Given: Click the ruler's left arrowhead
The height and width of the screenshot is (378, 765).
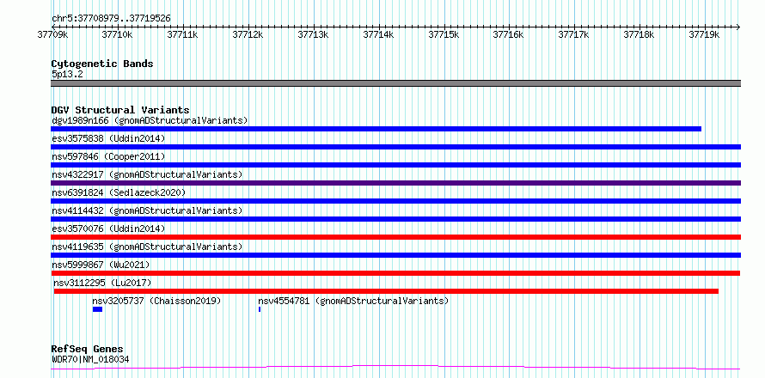Looking at the screenshot, I should [53, 27].
